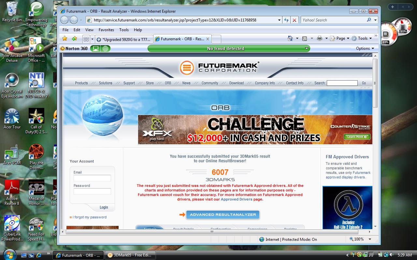Switch to Upgraded 5920G tab

[124, 39]
